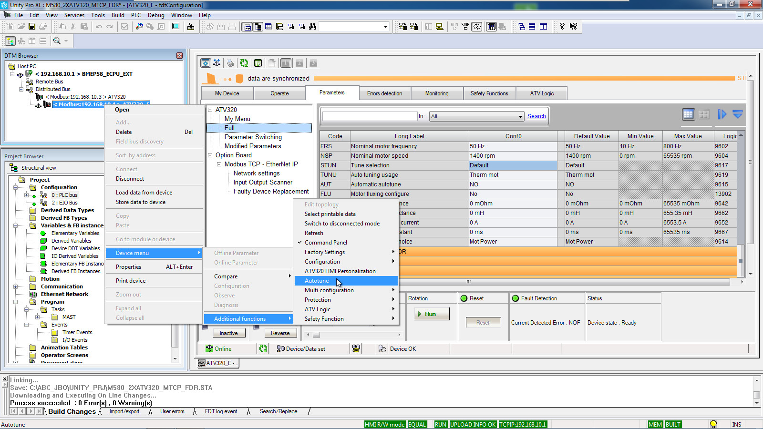Click the yellow light bulb status icon
Screen dimensions: 763x429
(713, 424)
